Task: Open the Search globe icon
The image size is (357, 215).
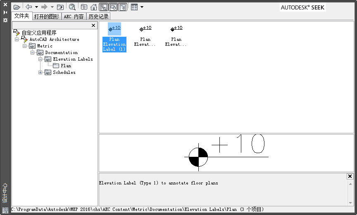Action: (72, 7)
